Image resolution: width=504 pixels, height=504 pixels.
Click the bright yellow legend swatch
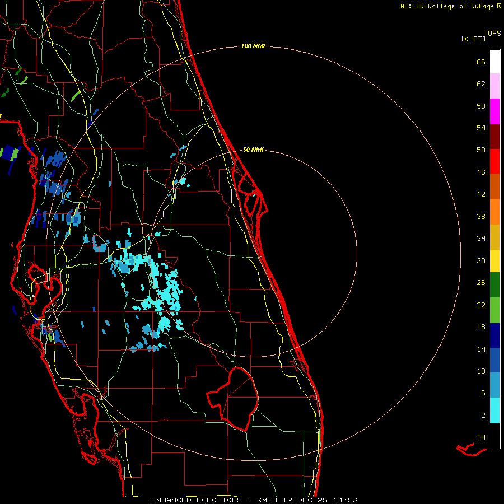click(x=494, y=260)
